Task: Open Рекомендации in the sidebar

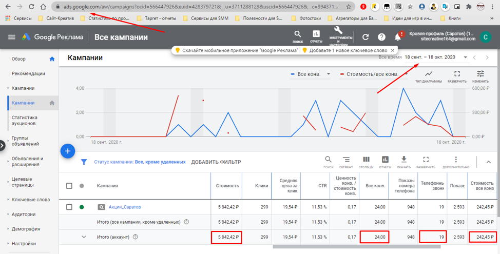Action: coord(28,73)
